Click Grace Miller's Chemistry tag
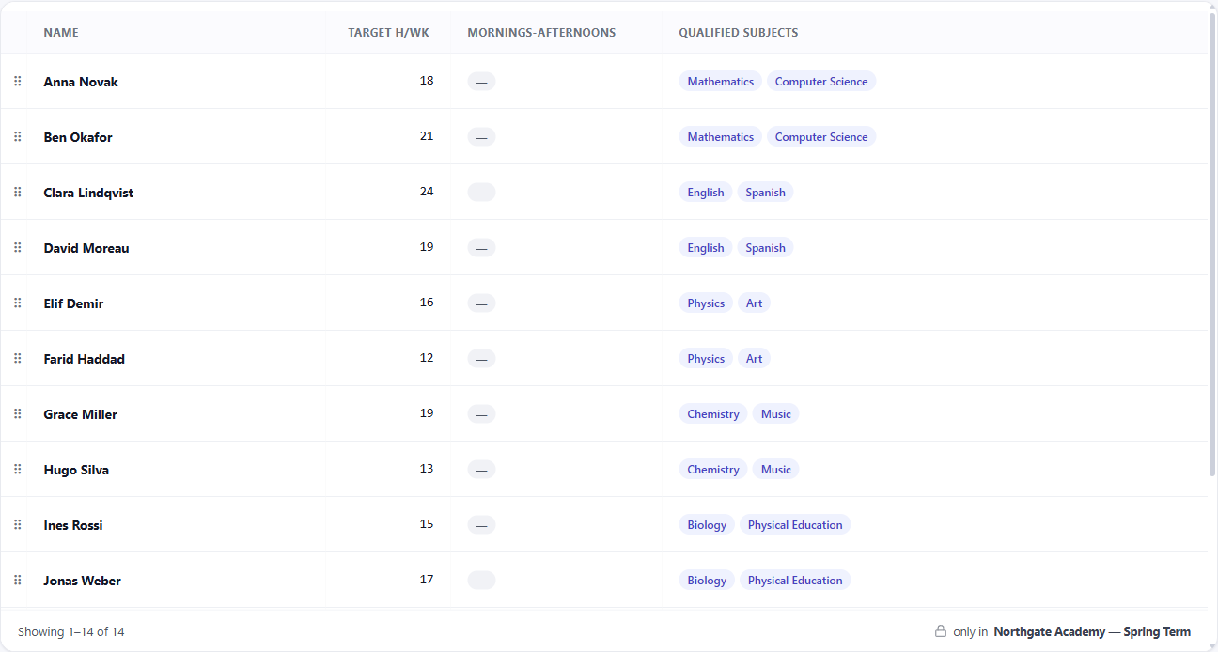Viewport: 1218px width, 652px height. (x=713, y=414)
